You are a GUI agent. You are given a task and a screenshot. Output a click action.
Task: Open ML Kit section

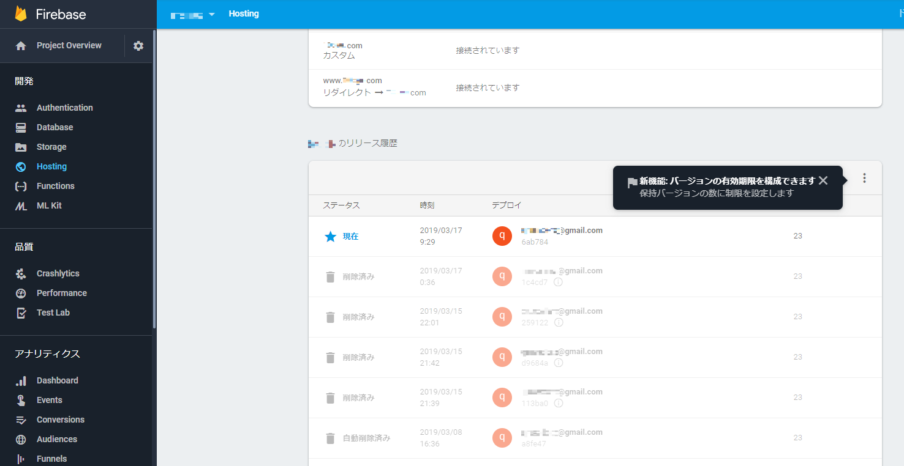(x=49, y=205)
